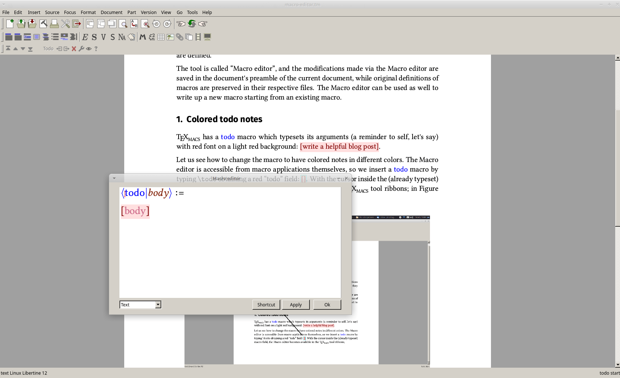Reload the document with the green arrows icon

click(192, 24)
